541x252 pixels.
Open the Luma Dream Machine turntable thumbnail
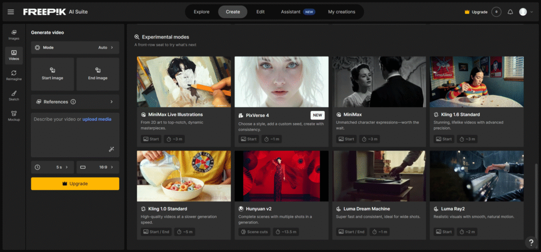[x=379, y=176]
